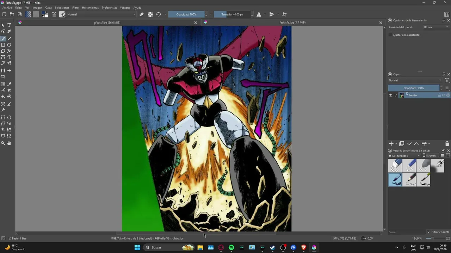Switch to the gfcassf.kra document tab
Image resolution: width=451 pixels, height=253 pixels.
107,22
